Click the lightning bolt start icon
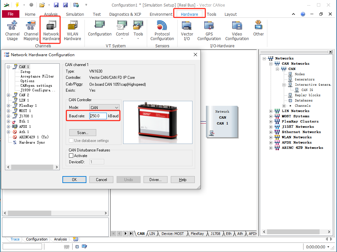 click(17, 5)
